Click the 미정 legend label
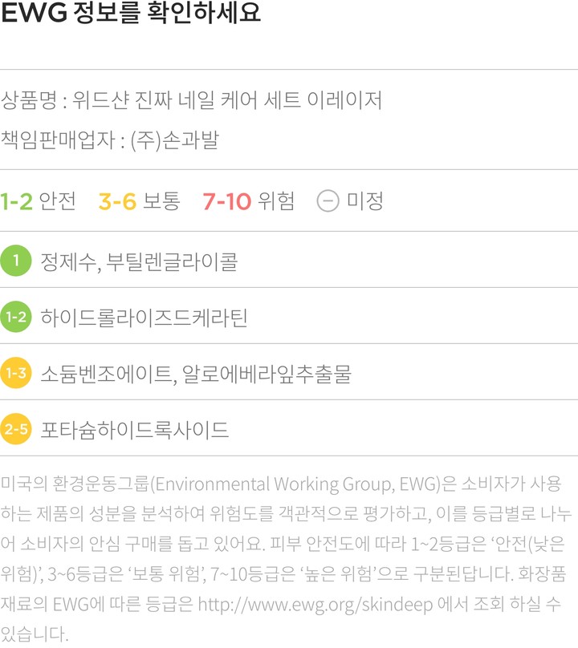 [364, 200]
